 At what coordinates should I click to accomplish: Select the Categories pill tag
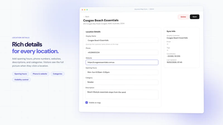point(57,74)
